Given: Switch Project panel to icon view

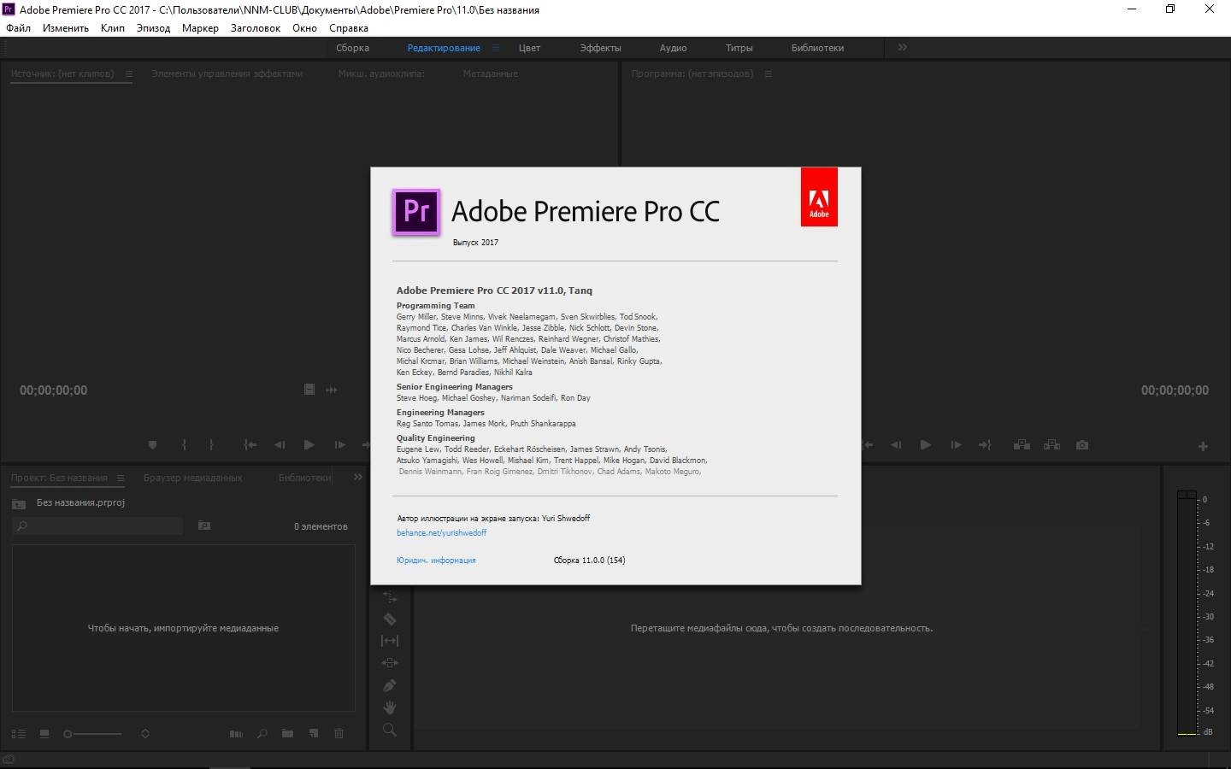Looking at the screenshot, I should click(44, 734).
